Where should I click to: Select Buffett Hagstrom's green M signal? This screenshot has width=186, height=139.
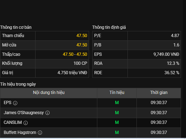117,133
